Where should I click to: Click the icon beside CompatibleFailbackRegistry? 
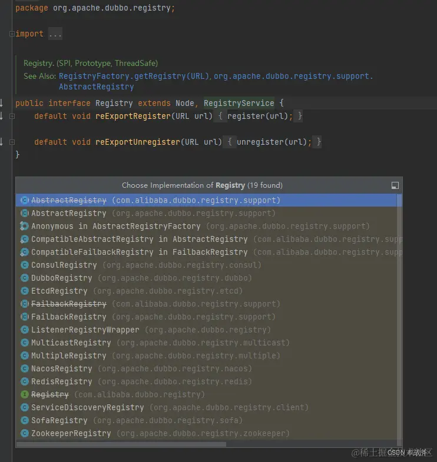24,252
